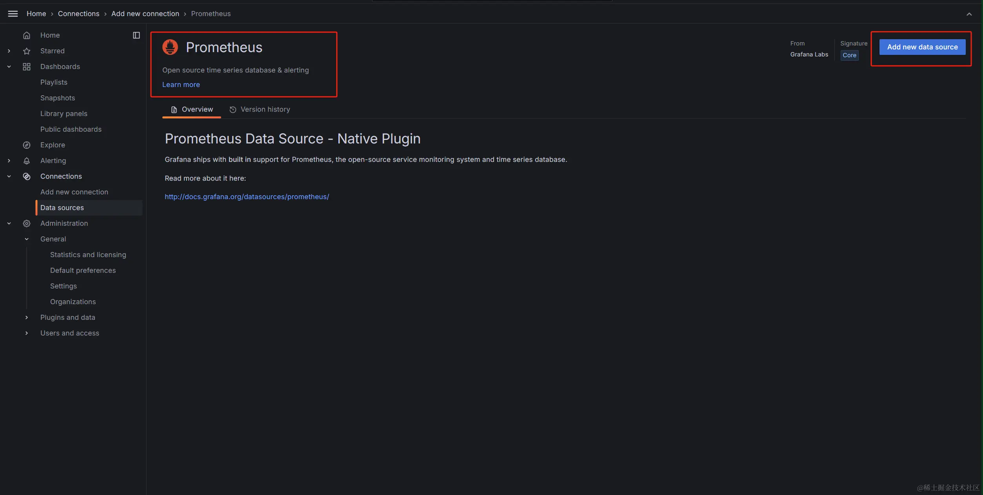Expand the Plugins and data section
The width and height of the screenshot is (983, 495).
click(27, 317)
